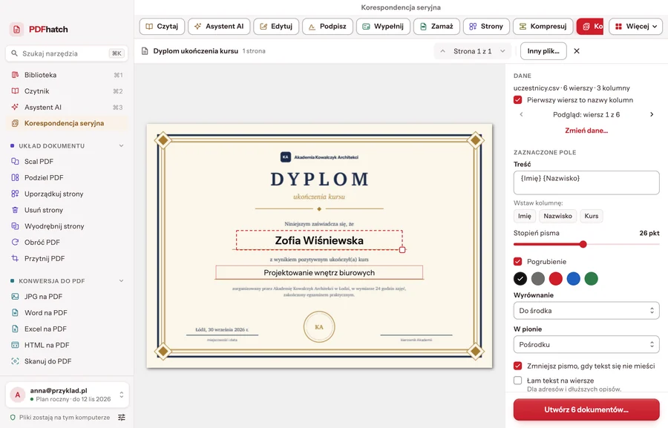Insert Kurs column chip
The width and height of the screenshot is (668, 428).
592,217
